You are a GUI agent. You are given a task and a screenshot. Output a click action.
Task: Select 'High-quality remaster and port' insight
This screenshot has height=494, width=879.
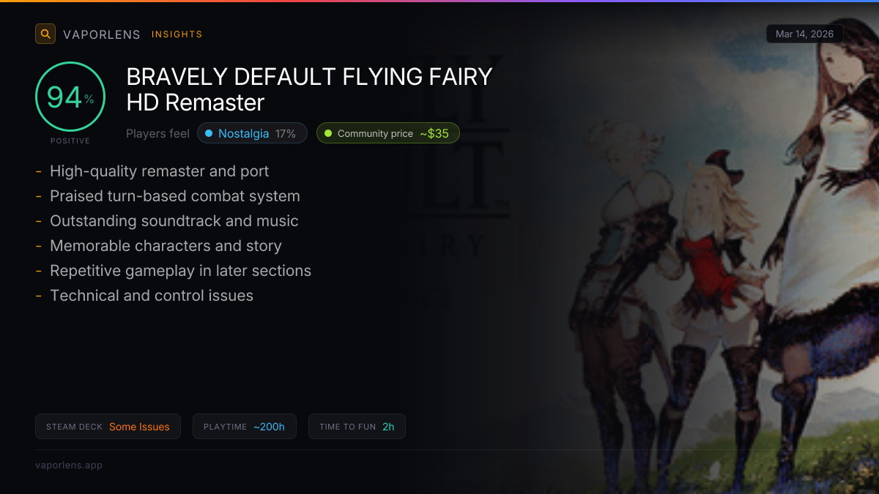coord(159,171)
